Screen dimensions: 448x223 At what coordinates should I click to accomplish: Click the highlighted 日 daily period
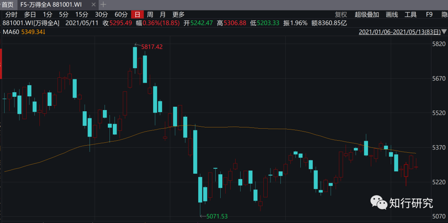(137, 14)
